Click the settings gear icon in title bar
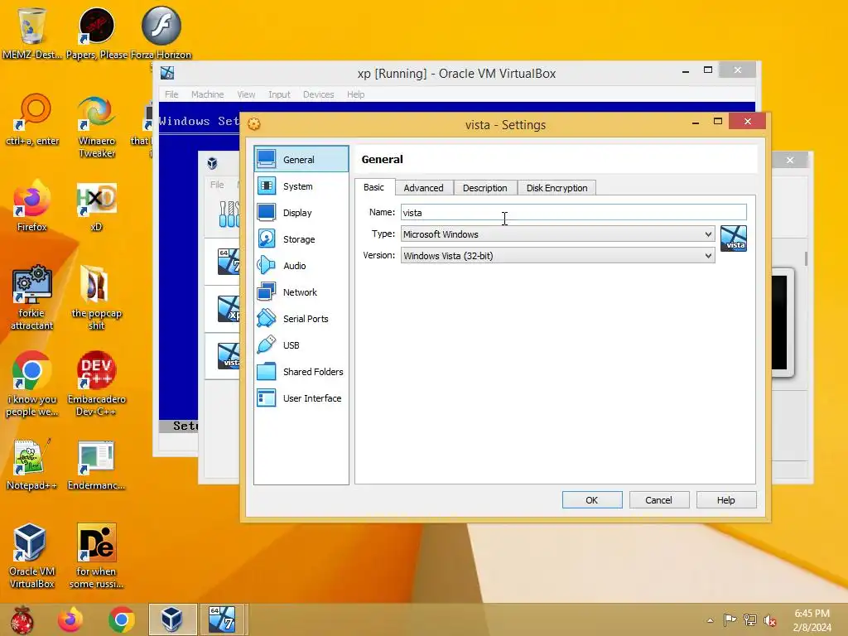The height and width of the screenshot is (636, 848). (253, 124)
